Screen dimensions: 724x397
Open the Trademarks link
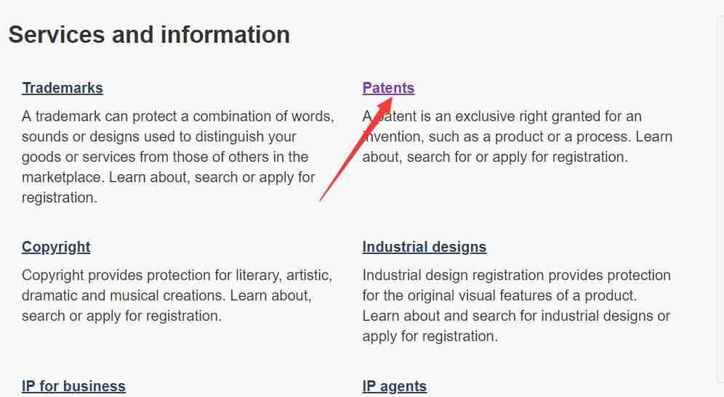tap(63, 88)
